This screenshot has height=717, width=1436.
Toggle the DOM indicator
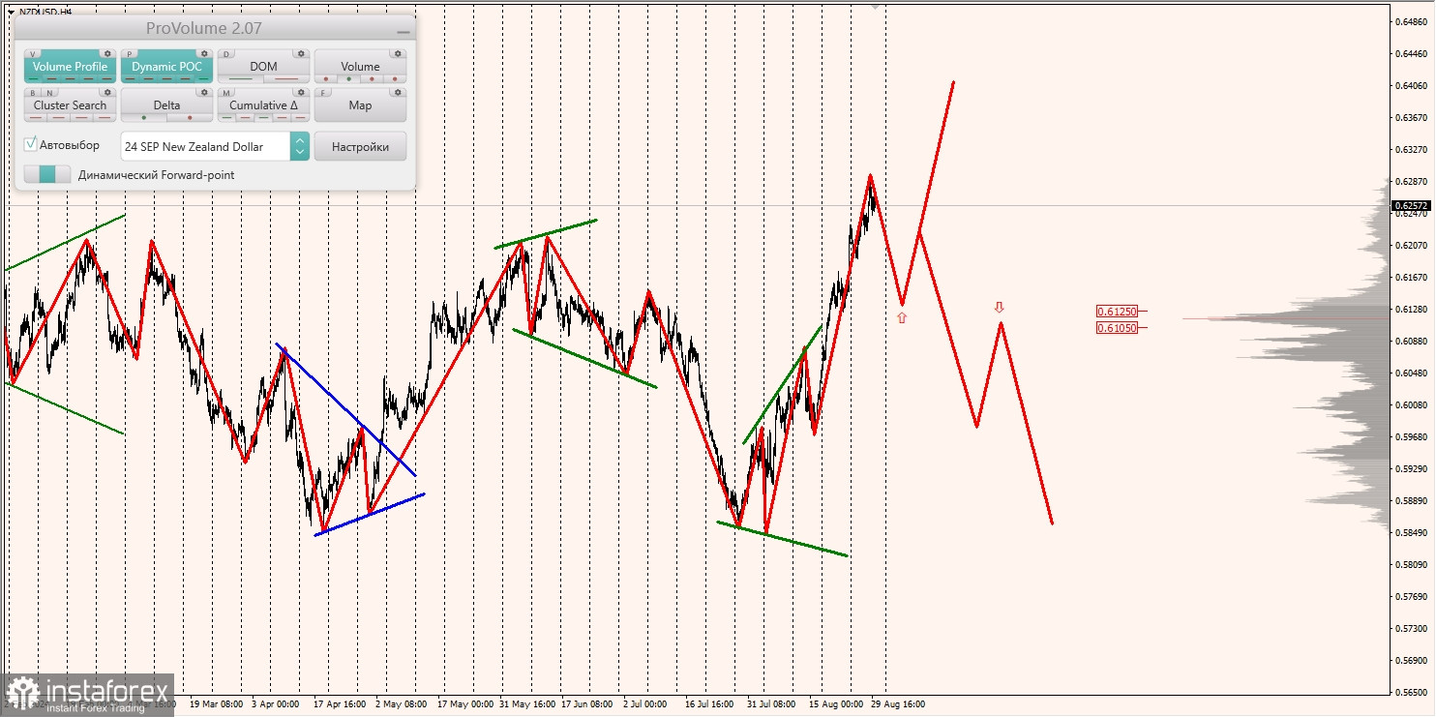click(x=263, y=67)
